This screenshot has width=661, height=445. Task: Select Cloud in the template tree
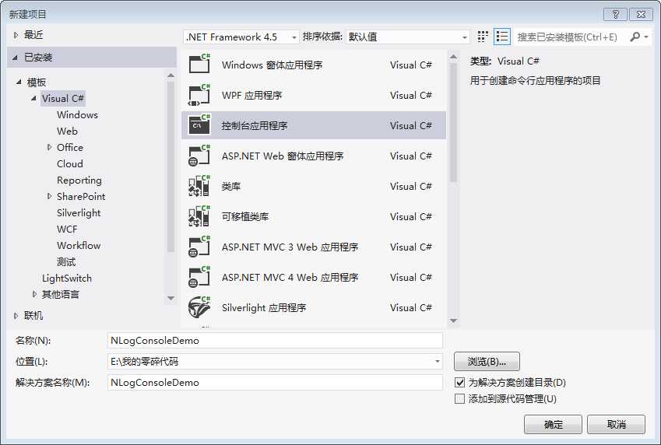(70, 163)
